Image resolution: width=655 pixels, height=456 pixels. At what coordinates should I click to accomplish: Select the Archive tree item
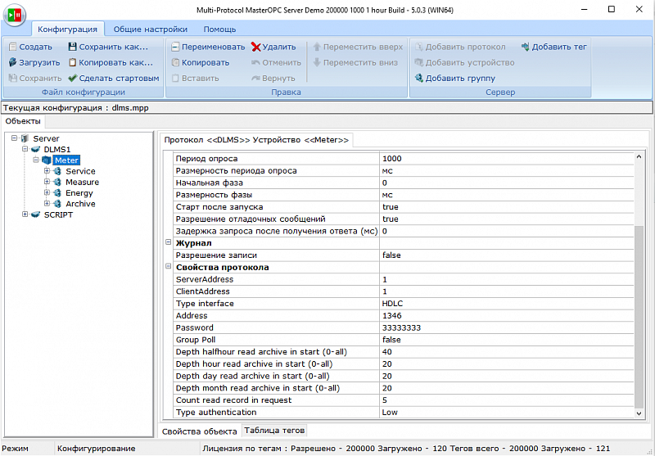point(80,204)
